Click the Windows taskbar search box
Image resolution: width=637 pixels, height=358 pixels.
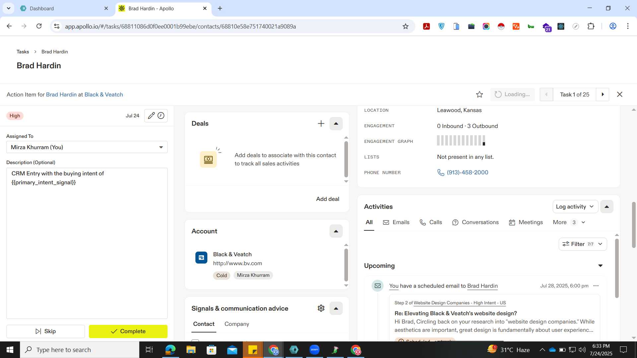click(80, 350)
